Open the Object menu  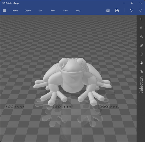click(x=28, y=10)
